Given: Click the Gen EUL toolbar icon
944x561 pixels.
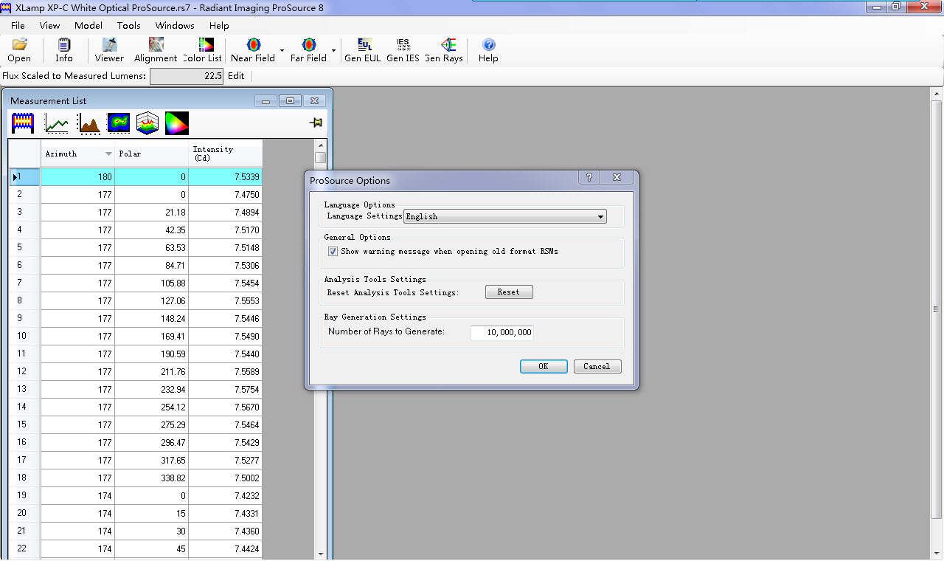Looking at the screenshot, I should pos(363,50).
